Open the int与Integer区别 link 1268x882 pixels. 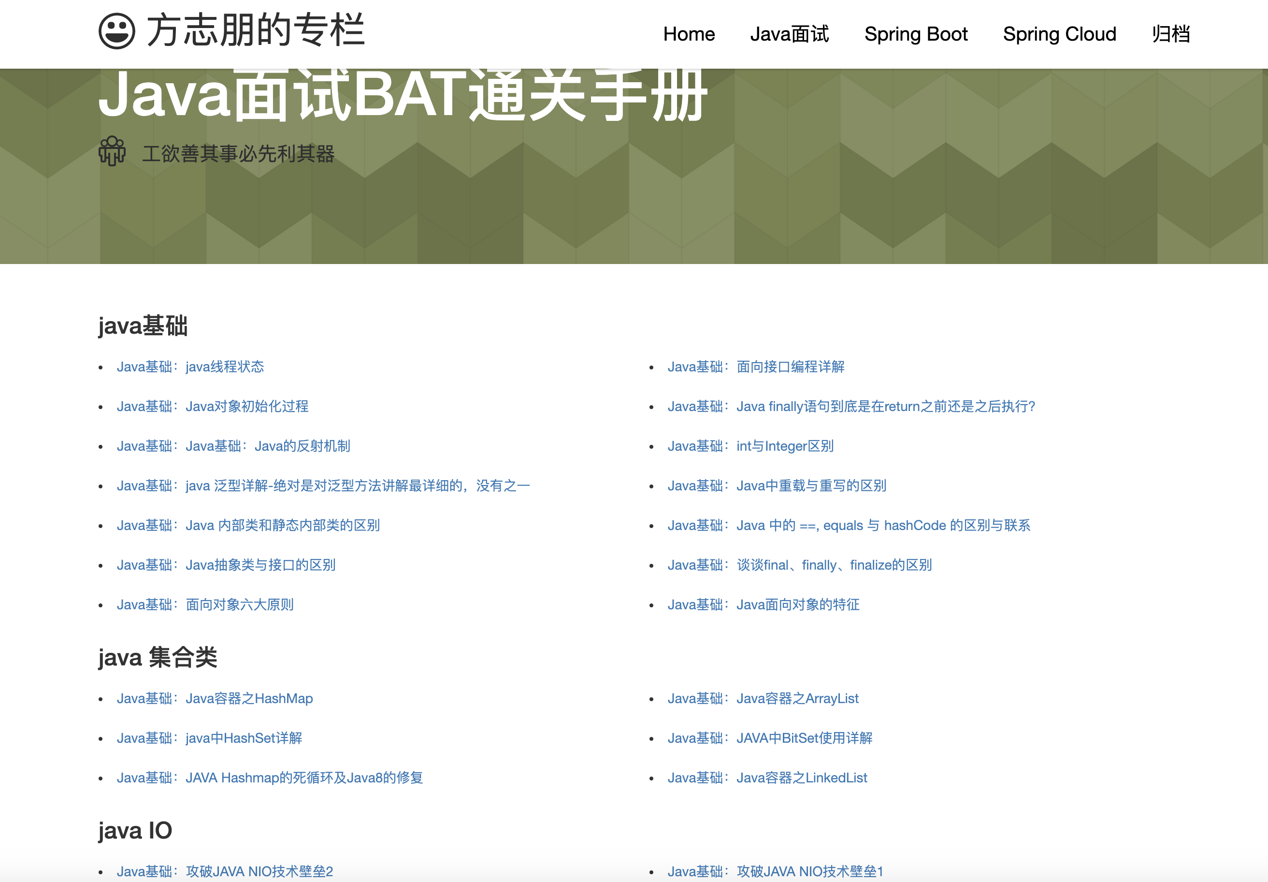click(x=750, y=446)
